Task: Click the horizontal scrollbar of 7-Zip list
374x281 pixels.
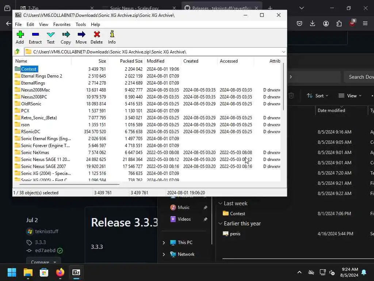Action: pyautogui.click(x=69, y=184)
